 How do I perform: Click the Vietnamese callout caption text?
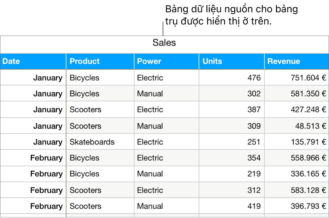tap(231, 15)
